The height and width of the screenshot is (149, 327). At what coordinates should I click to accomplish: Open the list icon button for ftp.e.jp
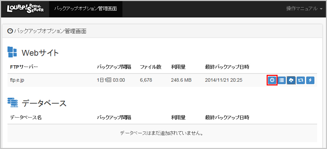282,80
